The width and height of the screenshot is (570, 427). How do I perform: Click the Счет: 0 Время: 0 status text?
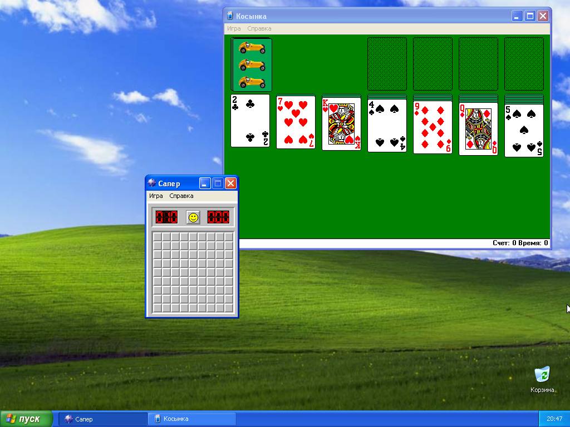(x=520, y=243)
